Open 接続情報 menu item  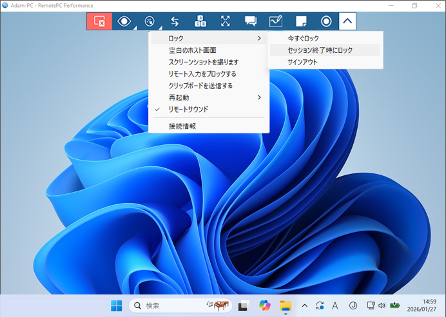pyautogui.click(x=209, y=126)
